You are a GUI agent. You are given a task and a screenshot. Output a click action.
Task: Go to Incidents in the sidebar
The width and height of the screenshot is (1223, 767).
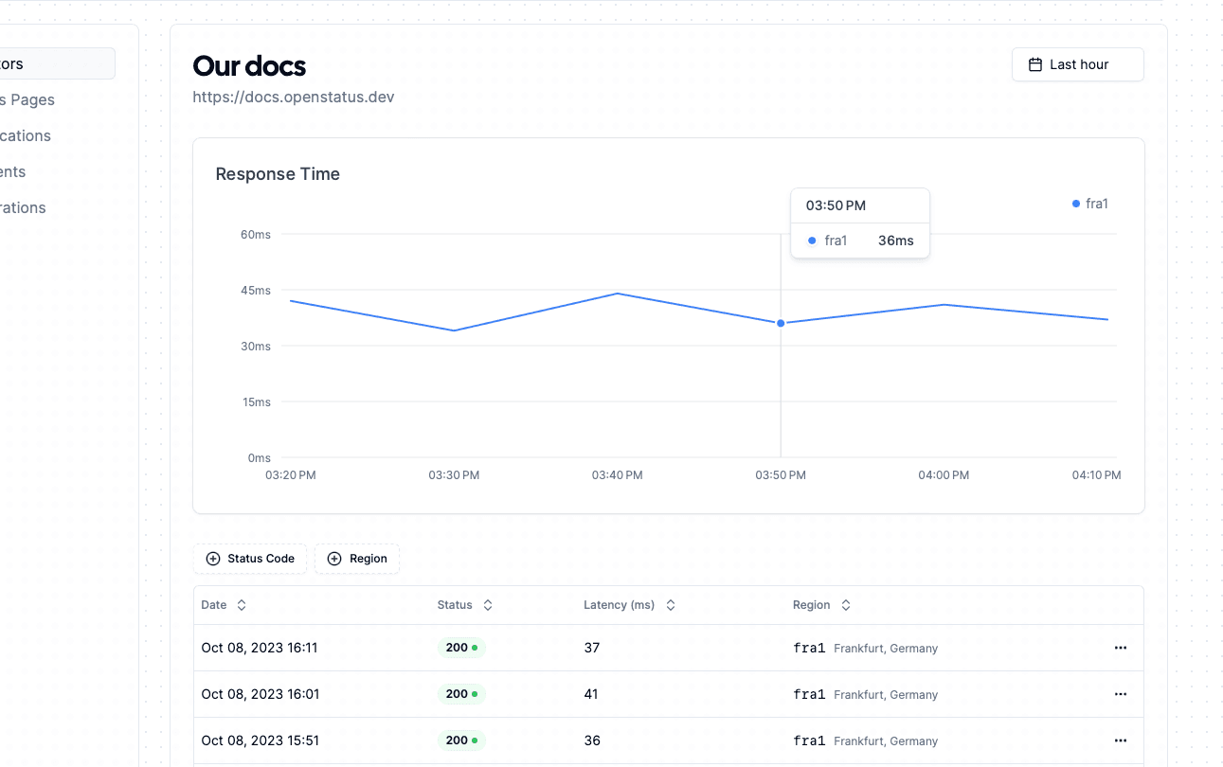pos(12,171)
